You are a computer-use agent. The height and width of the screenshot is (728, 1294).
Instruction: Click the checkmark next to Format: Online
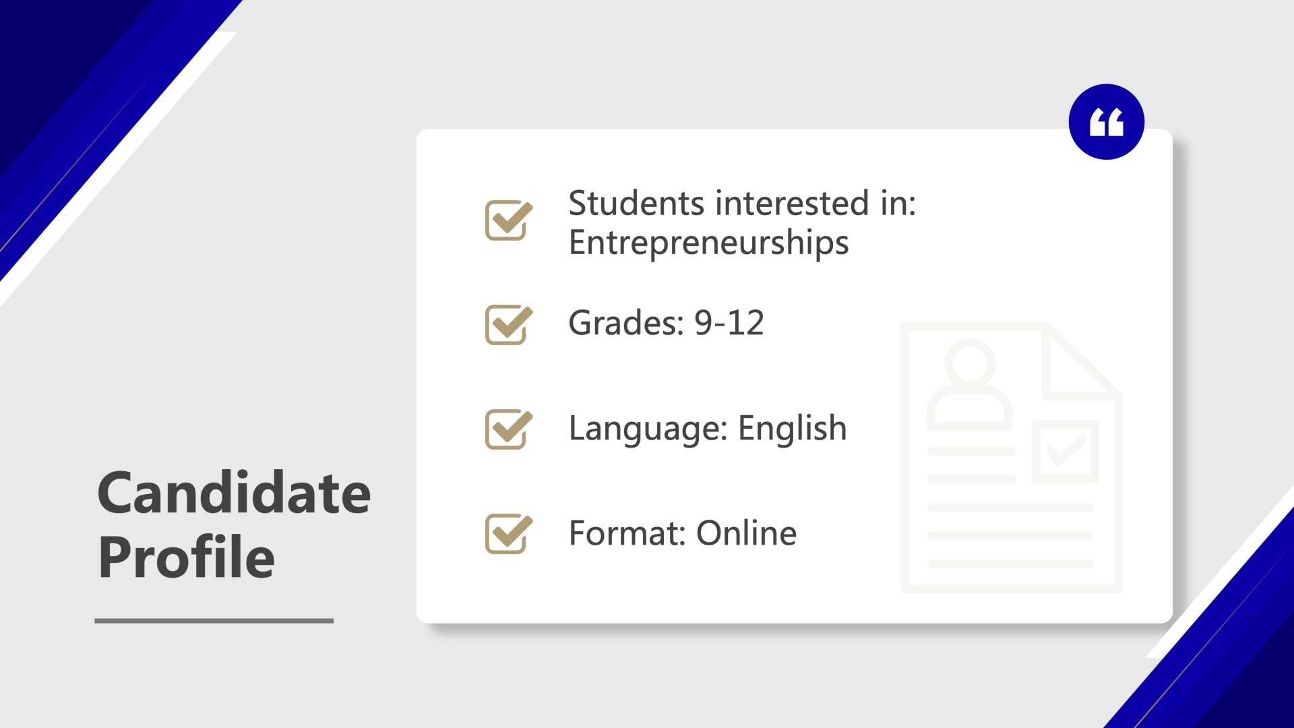[x=509, y=533]
